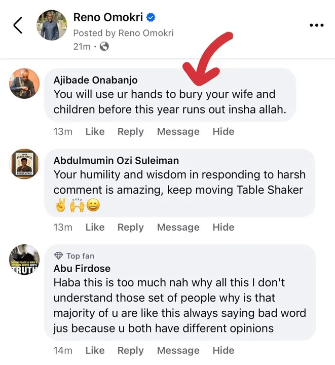The image size is (335, 365).
Task: Tap the back arrow icon
Action: tap(18, 25)
